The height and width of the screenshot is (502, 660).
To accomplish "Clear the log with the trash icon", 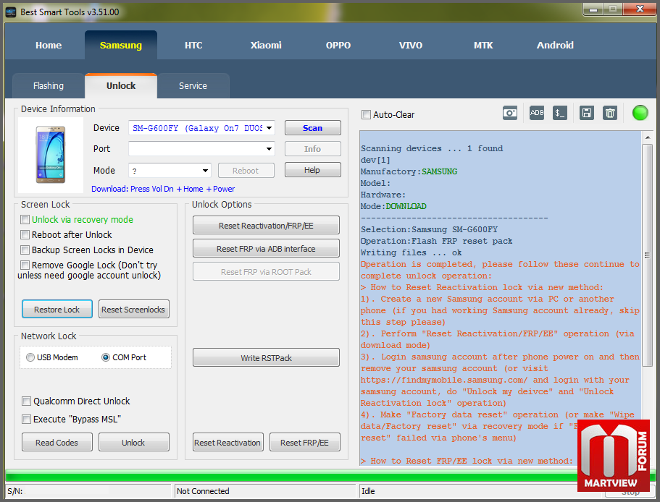I will [610, 113].
